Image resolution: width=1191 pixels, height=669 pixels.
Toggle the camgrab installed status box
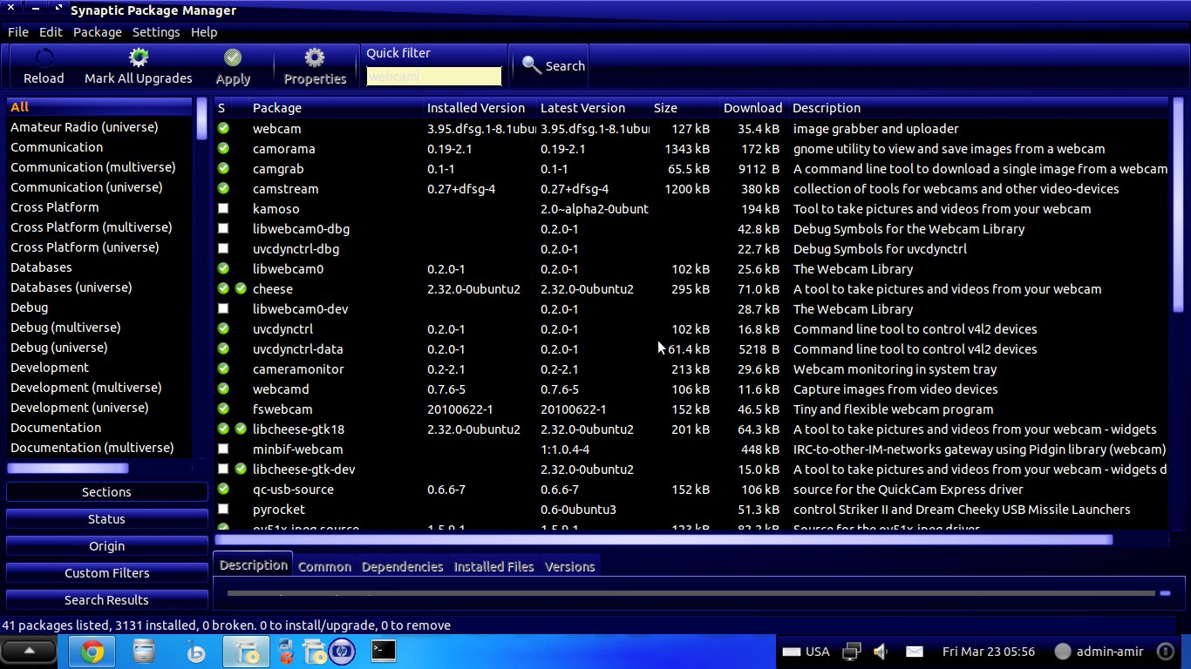223,168
